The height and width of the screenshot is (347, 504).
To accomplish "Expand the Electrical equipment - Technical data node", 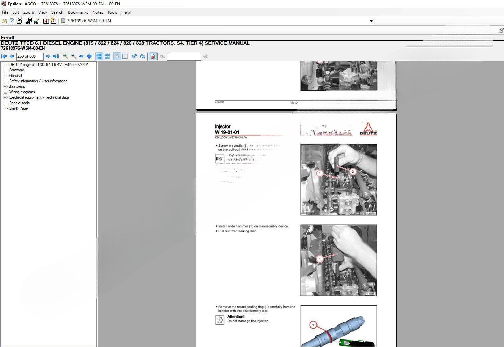I will click(5, 97).
